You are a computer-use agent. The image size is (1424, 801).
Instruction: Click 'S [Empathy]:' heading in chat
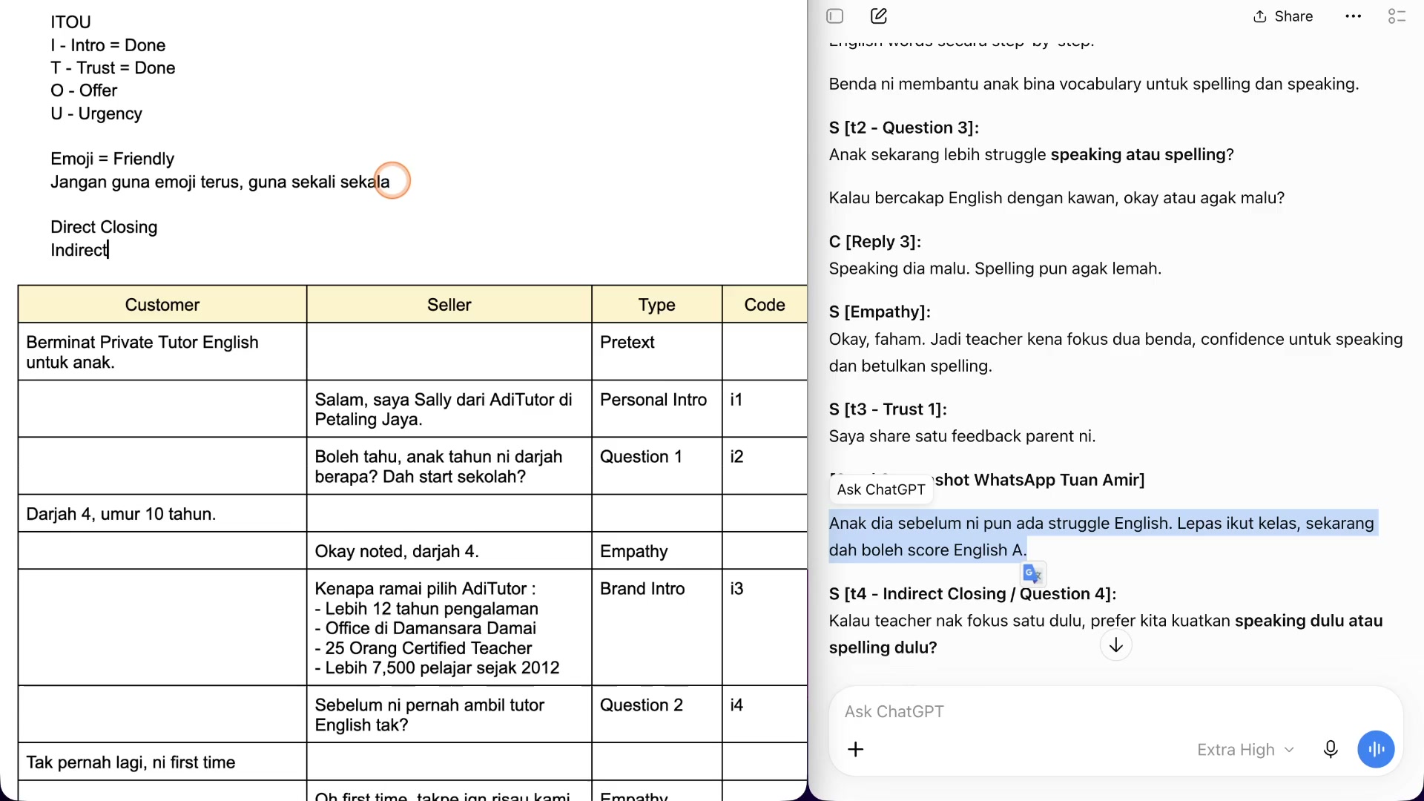pos(880,311)
